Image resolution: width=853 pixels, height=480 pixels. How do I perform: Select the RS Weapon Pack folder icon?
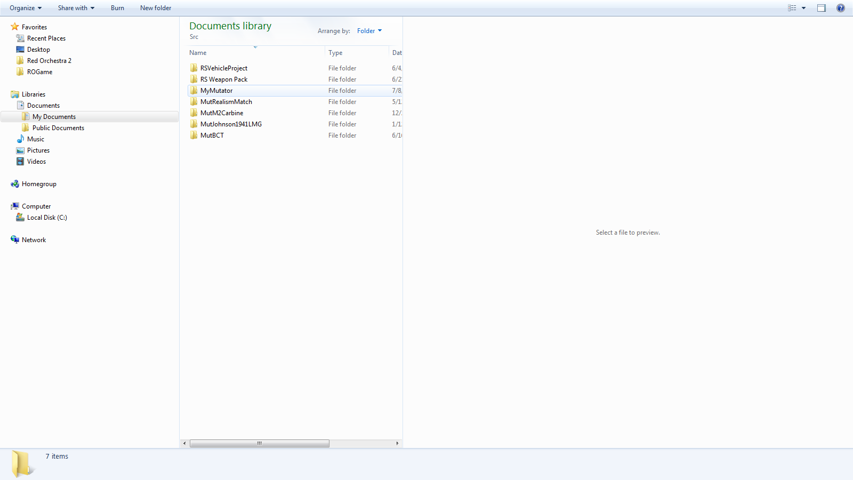click(194, 79)
